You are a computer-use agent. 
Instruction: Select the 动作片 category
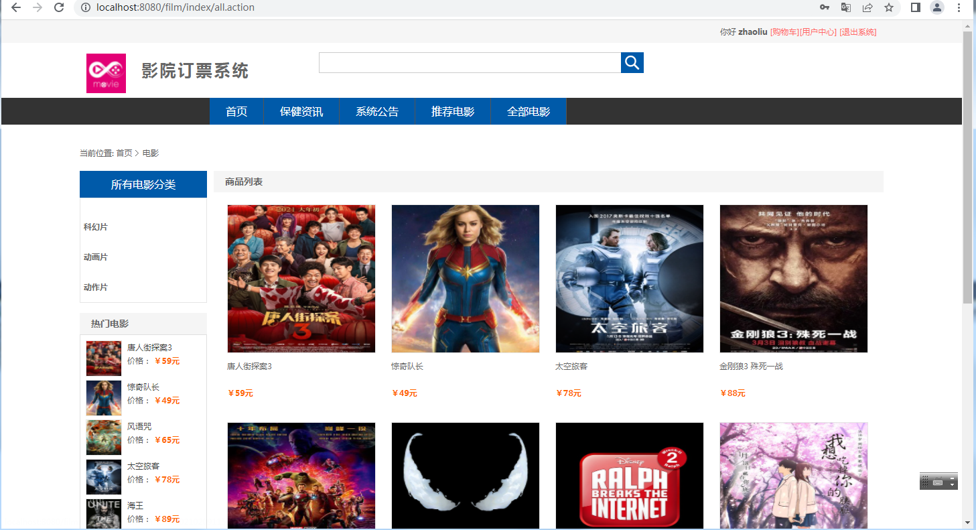96,287
